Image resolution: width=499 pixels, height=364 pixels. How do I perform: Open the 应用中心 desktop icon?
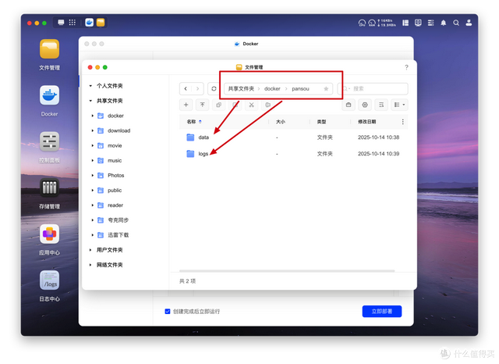49,234
